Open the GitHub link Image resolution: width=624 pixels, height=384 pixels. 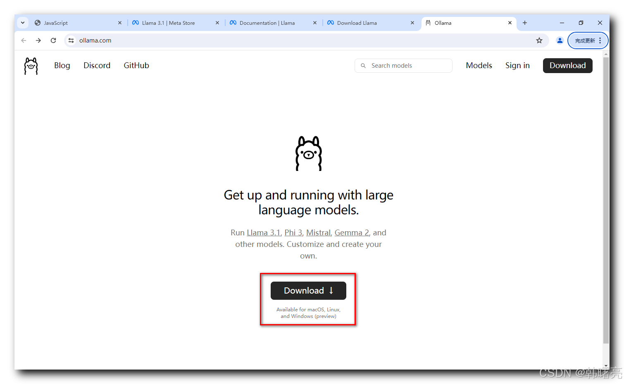[x=136, y=65]
